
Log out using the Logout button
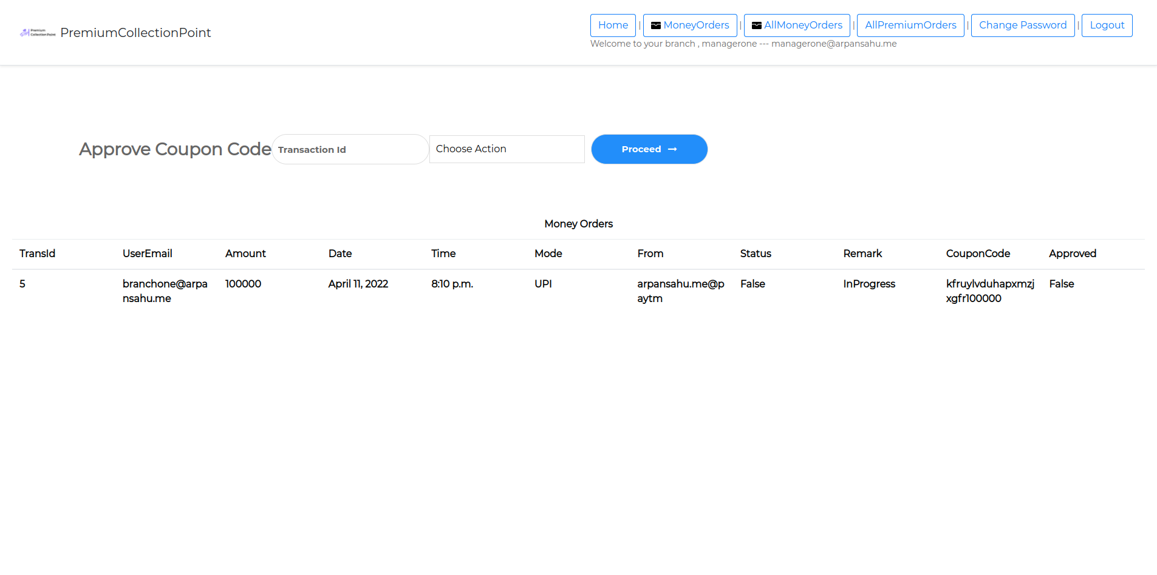coord(1107,25)
